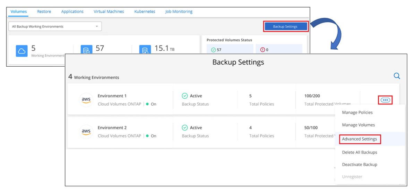Choose Manage Policies in the menu
Viewport: 414px width, 192px height.
click(x=357, y=112)
